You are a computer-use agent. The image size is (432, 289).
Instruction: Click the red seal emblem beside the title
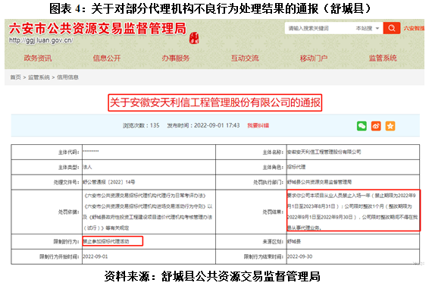coord(194,38)
